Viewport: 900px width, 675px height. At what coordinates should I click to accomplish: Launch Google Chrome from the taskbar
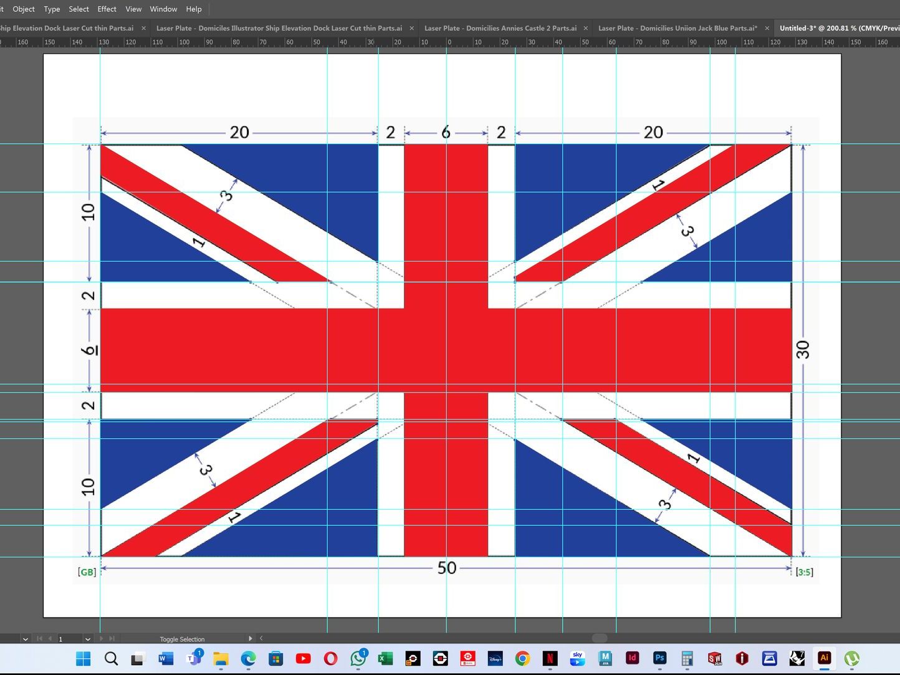pyautogui.click(x=522, y=658)
